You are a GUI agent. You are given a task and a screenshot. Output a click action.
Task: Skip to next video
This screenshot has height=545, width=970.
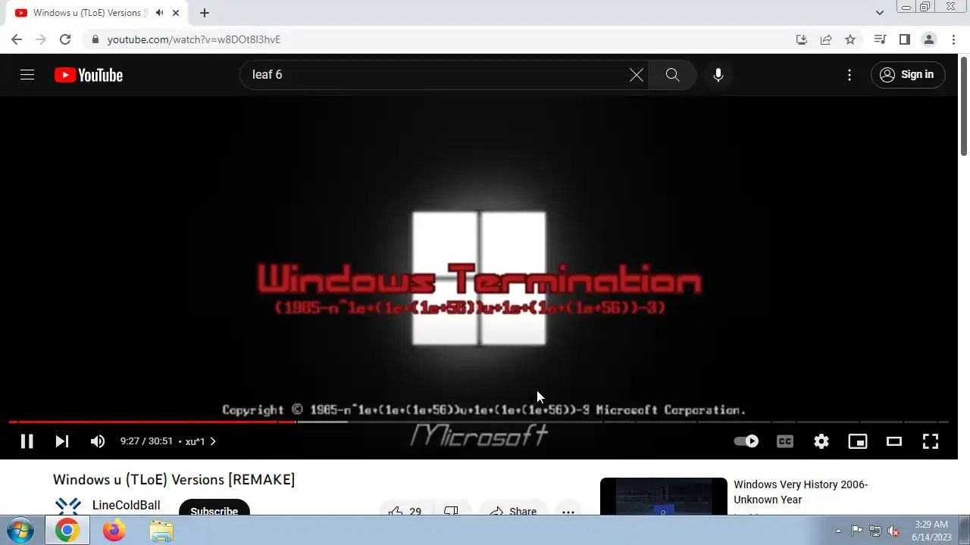[62, 441]
